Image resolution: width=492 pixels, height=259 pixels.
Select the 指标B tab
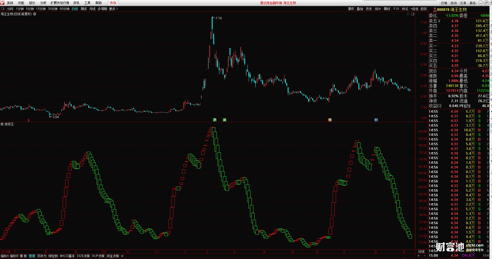[x=14, y=256]
